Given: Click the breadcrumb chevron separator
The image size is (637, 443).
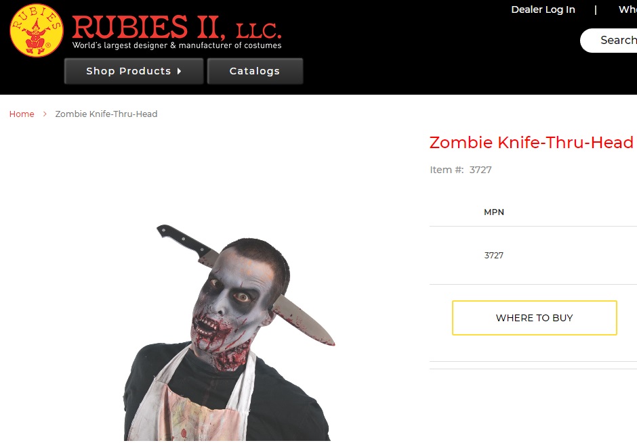Looking at the screenshot, I should pos(45,114).
